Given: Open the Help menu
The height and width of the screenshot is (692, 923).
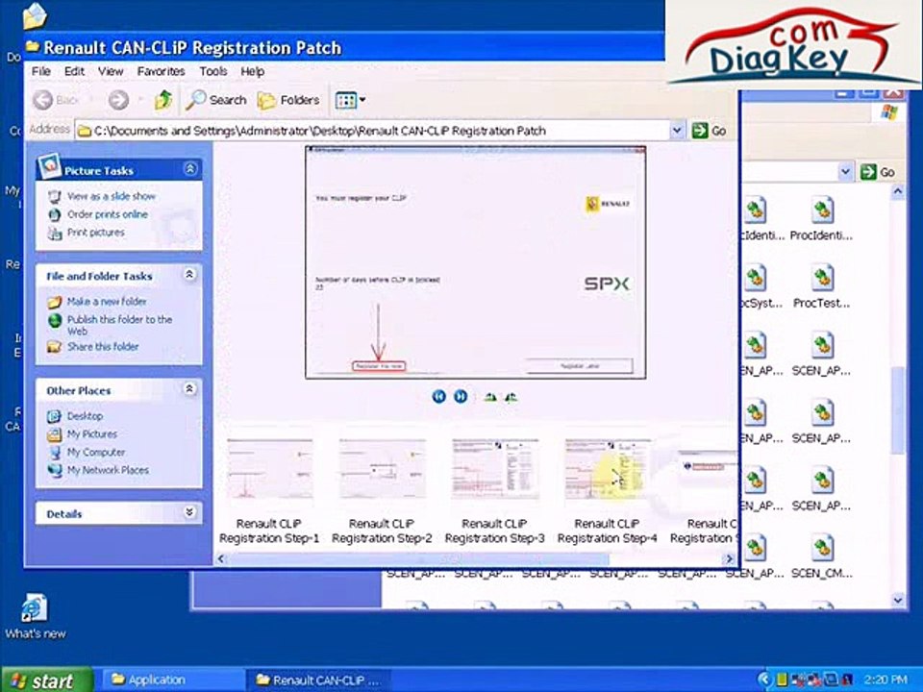Looking at the screenshot, I should 253,71.
